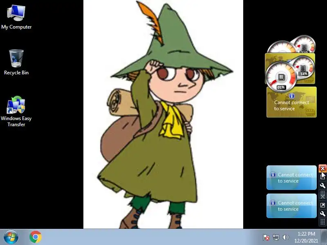Open the Windows Start menu orb
This screenshot has height=245, width=327.
pyautogui.click(x=11, y=237)
